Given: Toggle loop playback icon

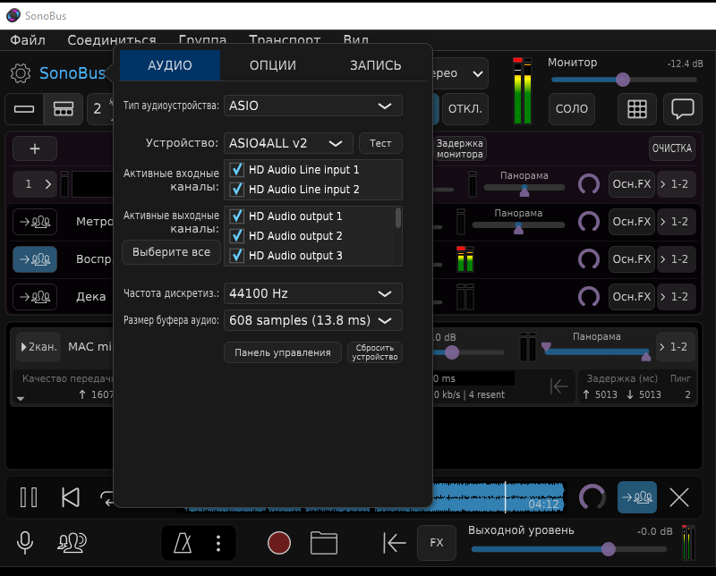Looking at the screenshot, I should point(107,497).
